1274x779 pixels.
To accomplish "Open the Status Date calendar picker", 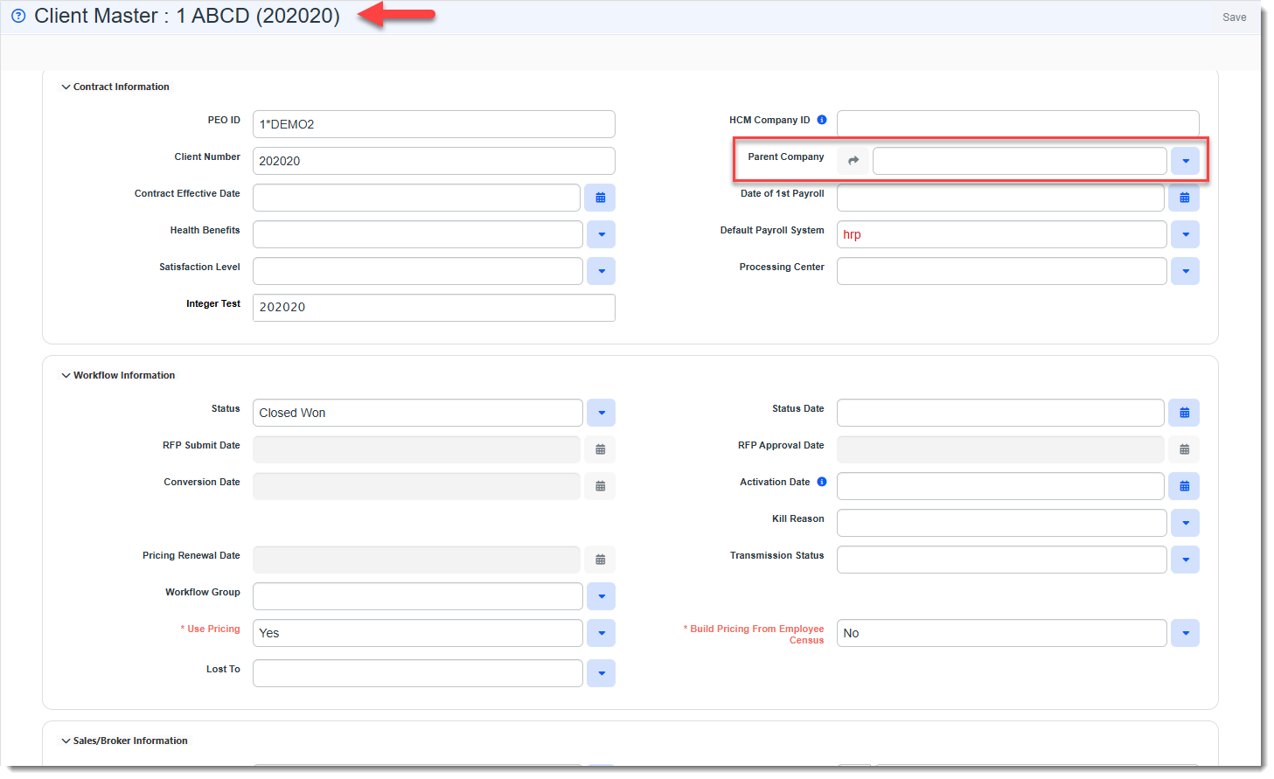I will tap(1184, 413).
